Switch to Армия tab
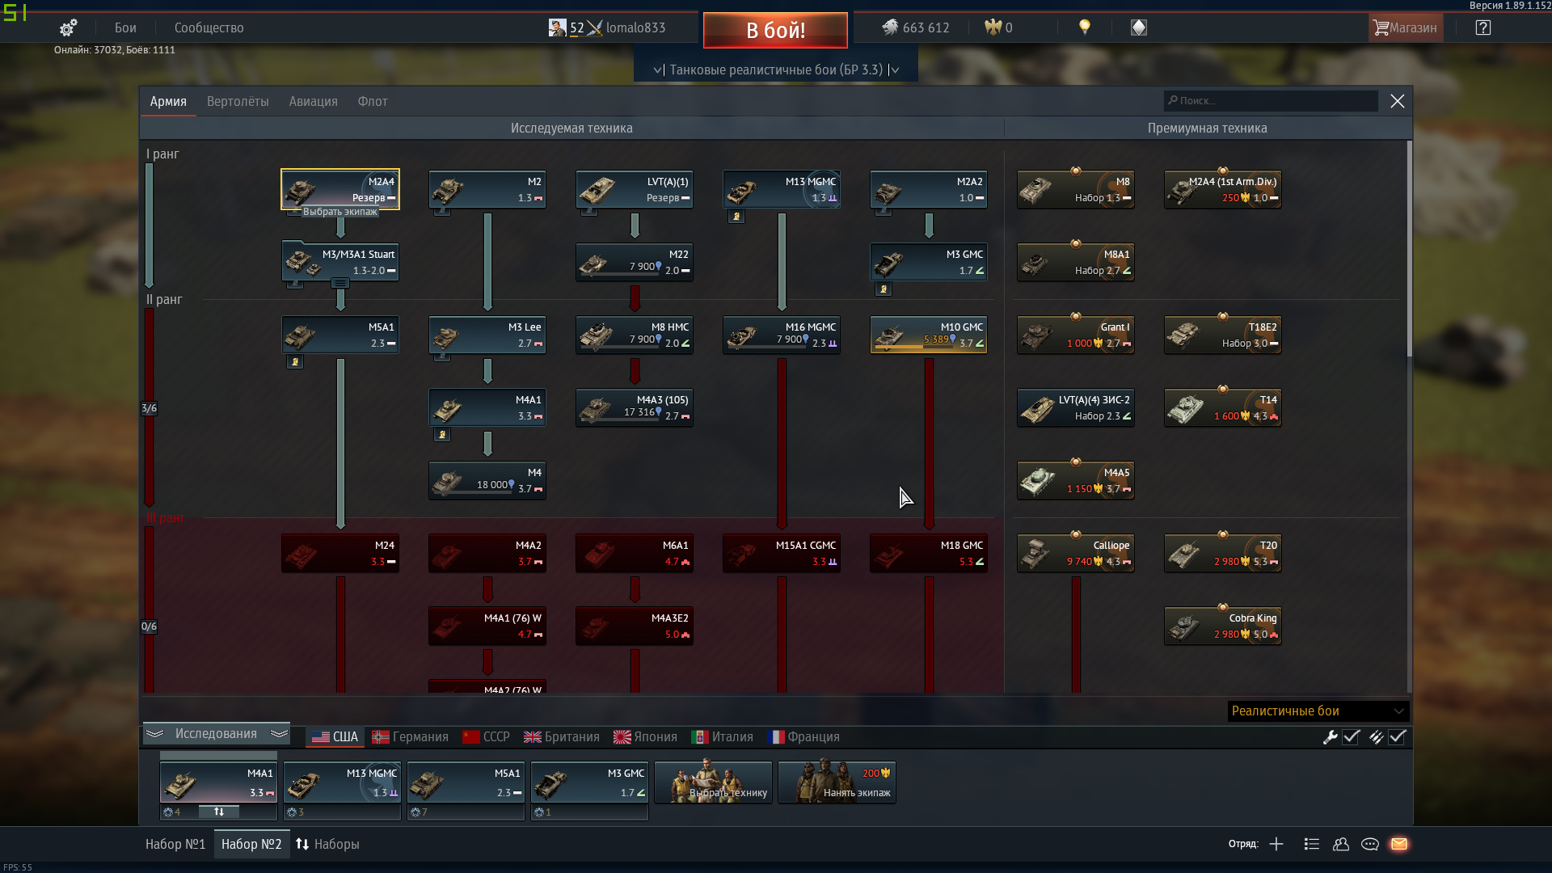This screenshot has width=1552, height=873. click(x=168, y=101)
